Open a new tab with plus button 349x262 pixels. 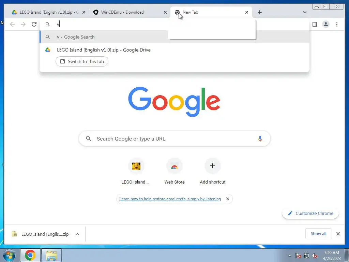pyautogui.click(x=259, y=12)
